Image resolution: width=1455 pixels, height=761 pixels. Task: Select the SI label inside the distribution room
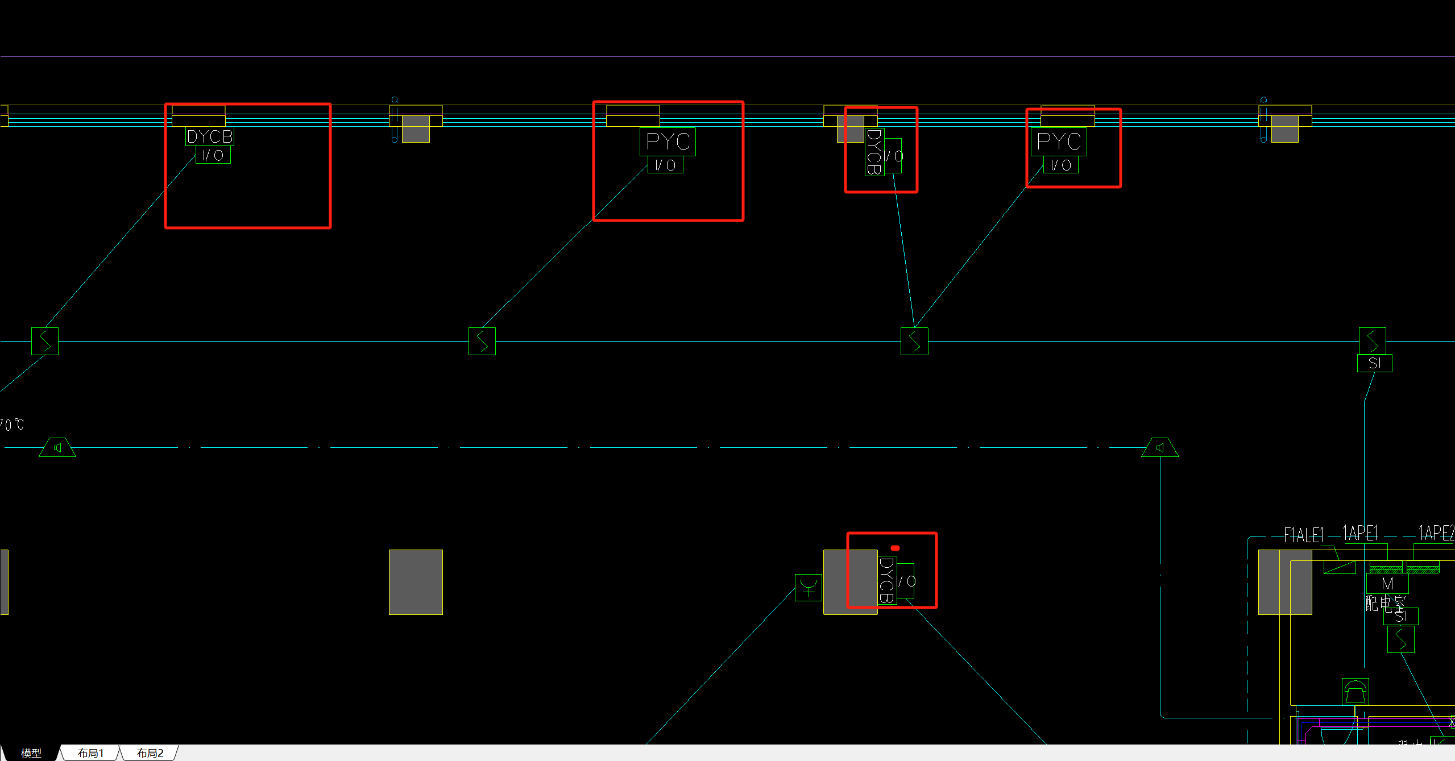(1401, 616)
